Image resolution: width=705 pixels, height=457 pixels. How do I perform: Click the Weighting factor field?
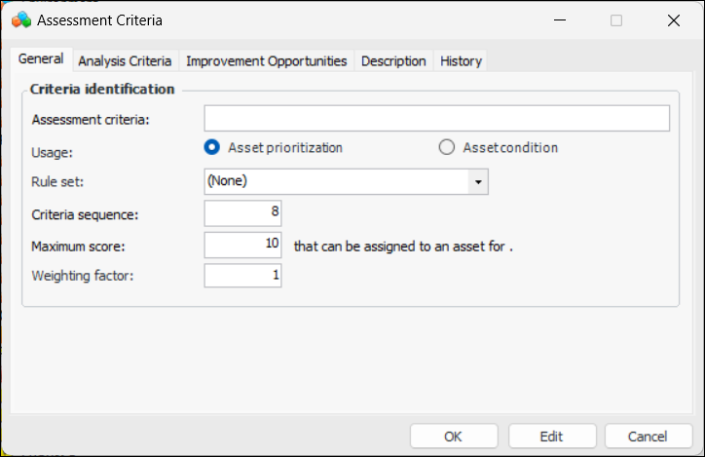click(243, 276)
